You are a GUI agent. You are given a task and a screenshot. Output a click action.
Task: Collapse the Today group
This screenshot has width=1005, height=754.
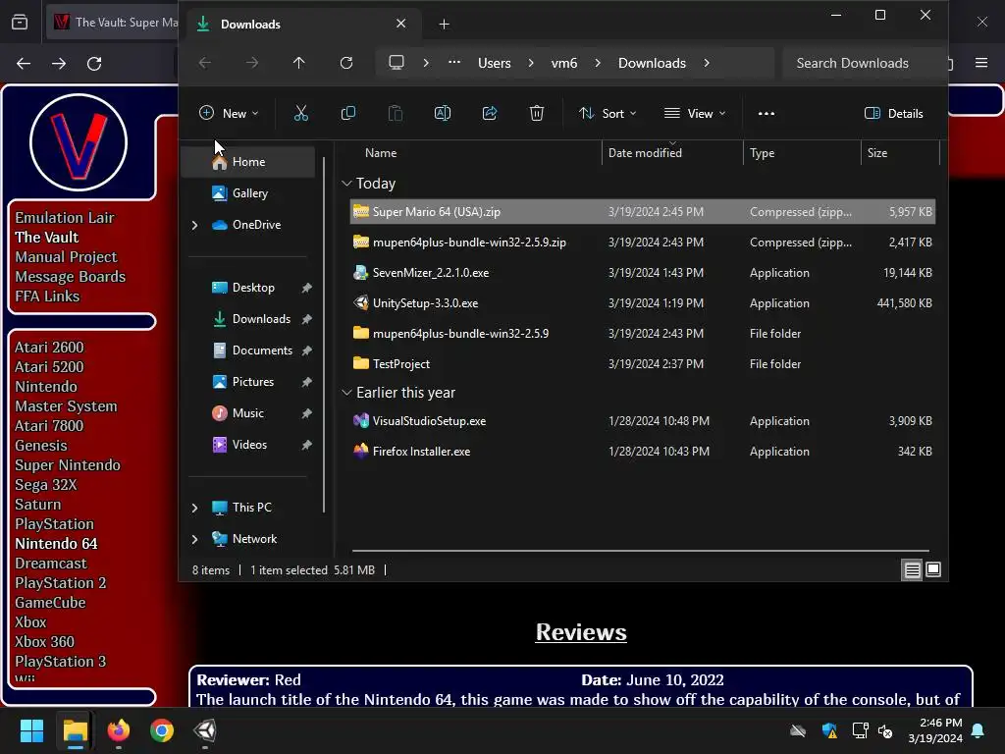tap(346, 184)
